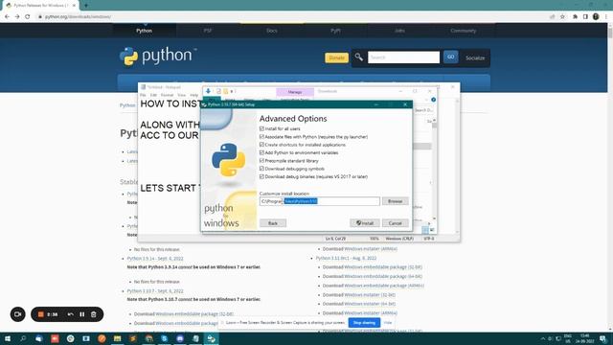Open the Windows Start menu
Image resolution: width=613 pixels, height=345 pixels.
(x=8, y=338)
